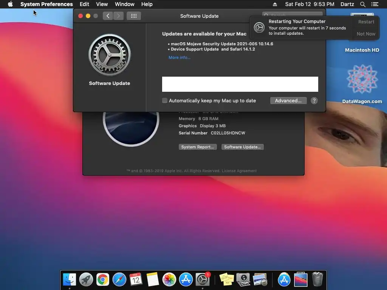This screenshot has height=290, width=387.
Task: Open Google Chrome from the Dock
Action: point(103,279)
